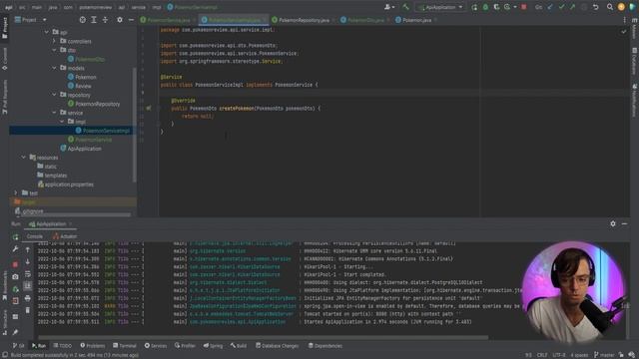
Task: Click the Build Project hammer icon
Action: click(405, 7)
